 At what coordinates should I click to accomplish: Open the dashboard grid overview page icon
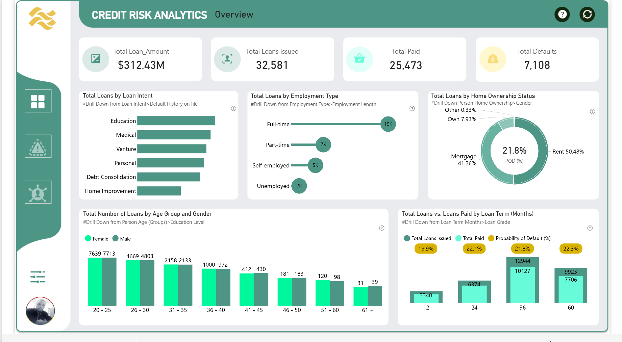pyautogui.click(x=38, y=101)
